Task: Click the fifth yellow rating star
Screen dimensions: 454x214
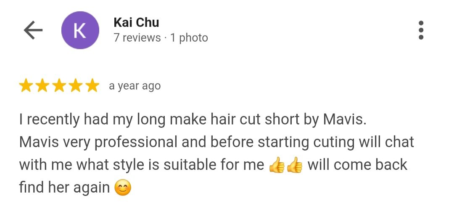Action: coord(92,86)
